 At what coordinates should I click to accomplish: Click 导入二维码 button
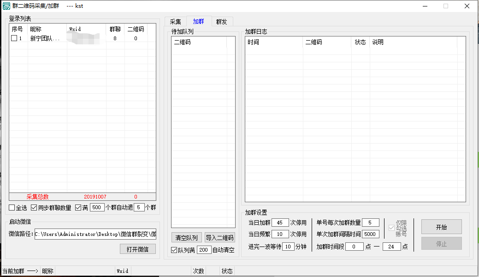[219, 238]
